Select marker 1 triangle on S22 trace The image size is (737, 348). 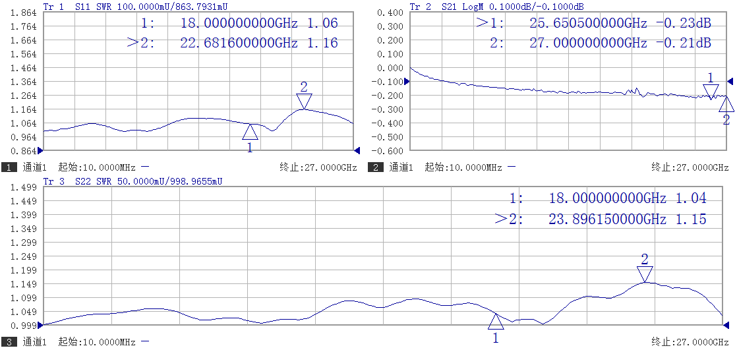pos(496,322)
